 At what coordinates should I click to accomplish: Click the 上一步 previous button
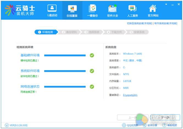click(133, 118)
